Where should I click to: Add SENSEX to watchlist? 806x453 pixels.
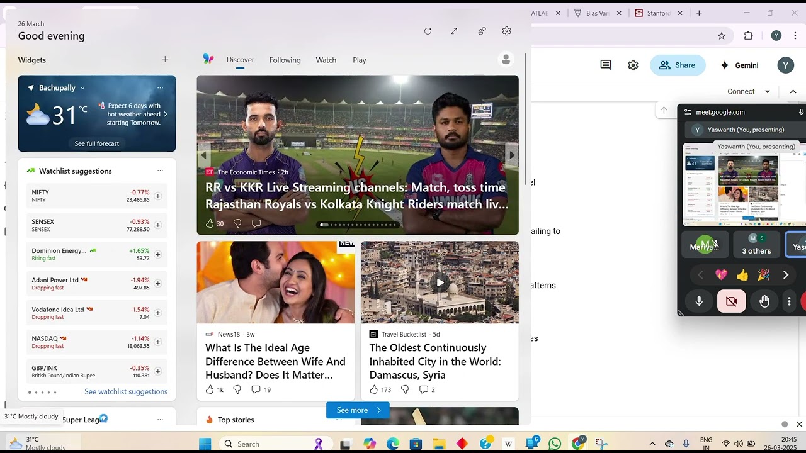coord(158,225)
